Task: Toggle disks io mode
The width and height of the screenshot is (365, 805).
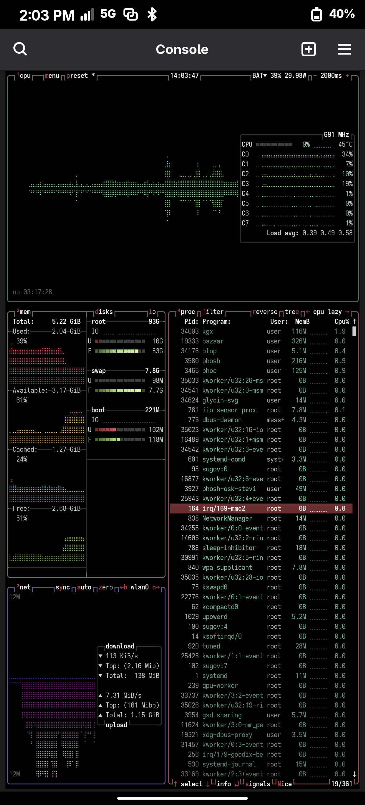Action: [152, 312]
